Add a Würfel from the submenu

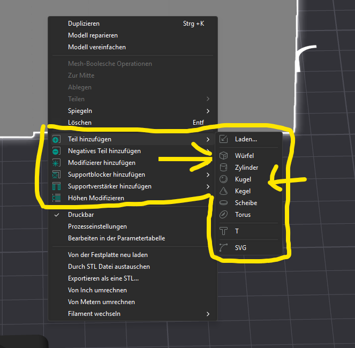click(x=248, y=156)
